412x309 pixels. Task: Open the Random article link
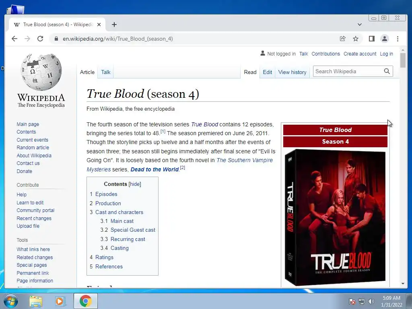coord(33,147)
